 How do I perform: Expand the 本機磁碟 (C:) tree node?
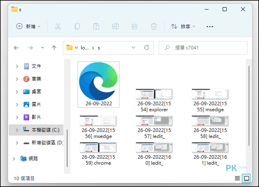(17, 130)
